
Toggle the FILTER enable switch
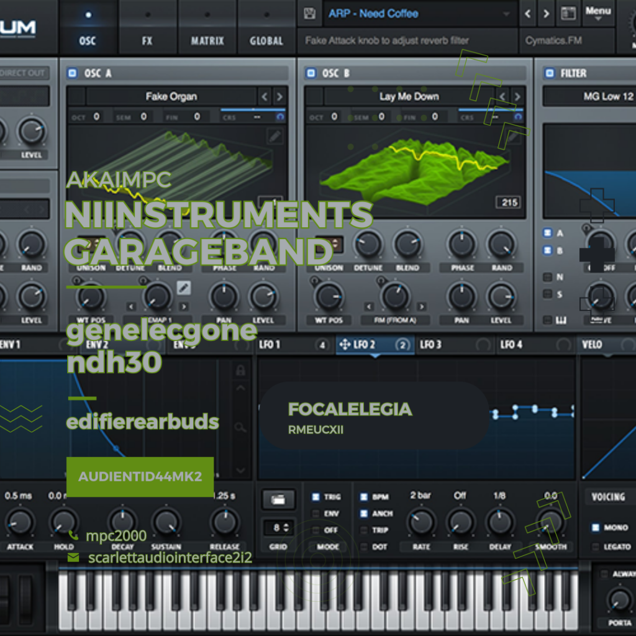click(x=549, y=73)
